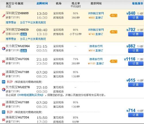Image resolution: width=144 pixels, height=124 pixels.
Task: Open 游易旅行网 link on HU7326 row
Action: pyautogui.click(x=96, y=59)
